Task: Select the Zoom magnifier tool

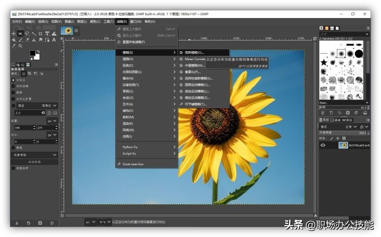Action: 21,46
